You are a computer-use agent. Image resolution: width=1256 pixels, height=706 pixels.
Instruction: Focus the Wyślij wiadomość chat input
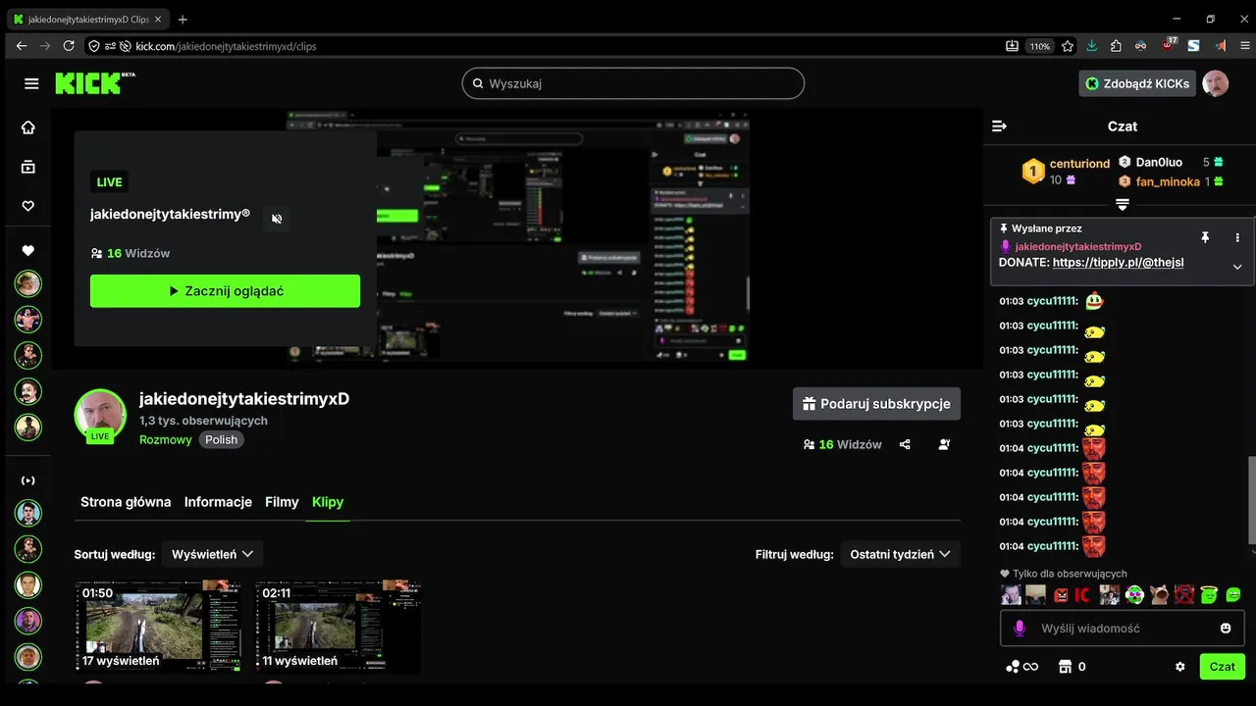click(x=1122, y=628)
